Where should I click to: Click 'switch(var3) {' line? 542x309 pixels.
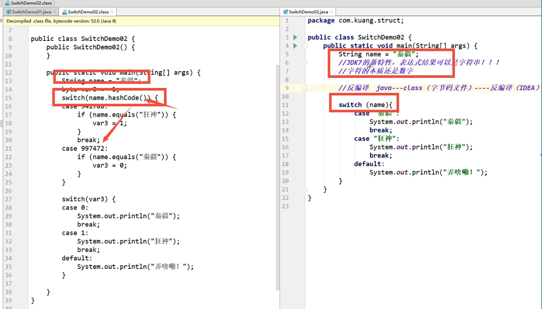click(x=89, y=199)
